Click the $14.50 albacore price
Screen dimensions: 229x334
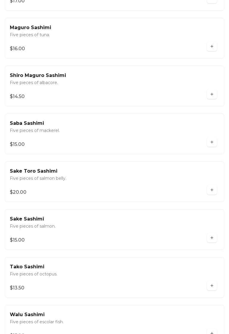[x=17, y=97]
